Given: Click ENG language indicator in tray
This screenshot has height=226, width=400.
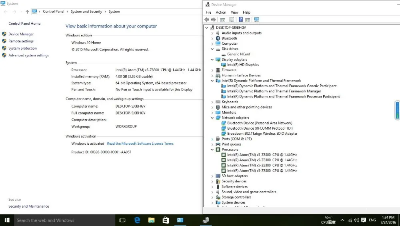Looking at the screenshot, I should pos(372,220).
